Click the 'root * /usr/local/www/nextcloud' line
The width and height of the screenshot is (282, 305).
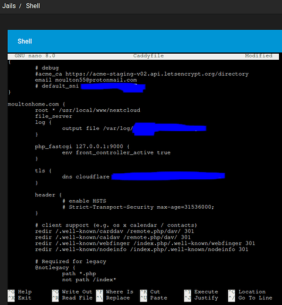point(87,110)
